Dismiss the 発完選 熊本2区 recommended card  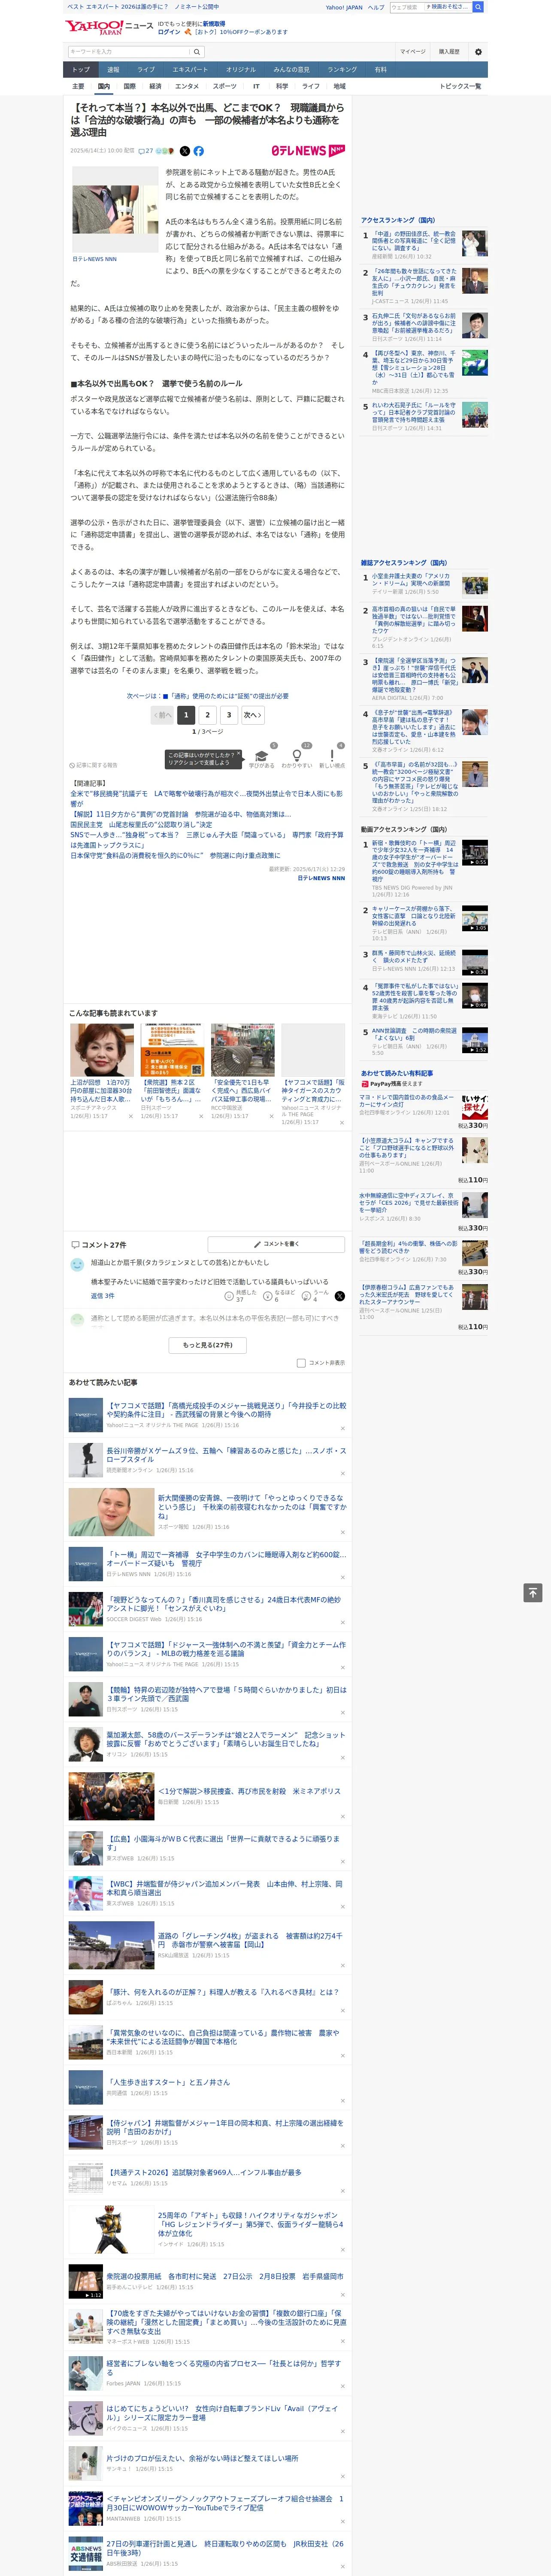[201, 1116]
